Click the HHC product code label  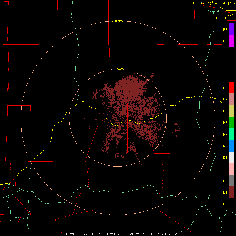[230, 16]
